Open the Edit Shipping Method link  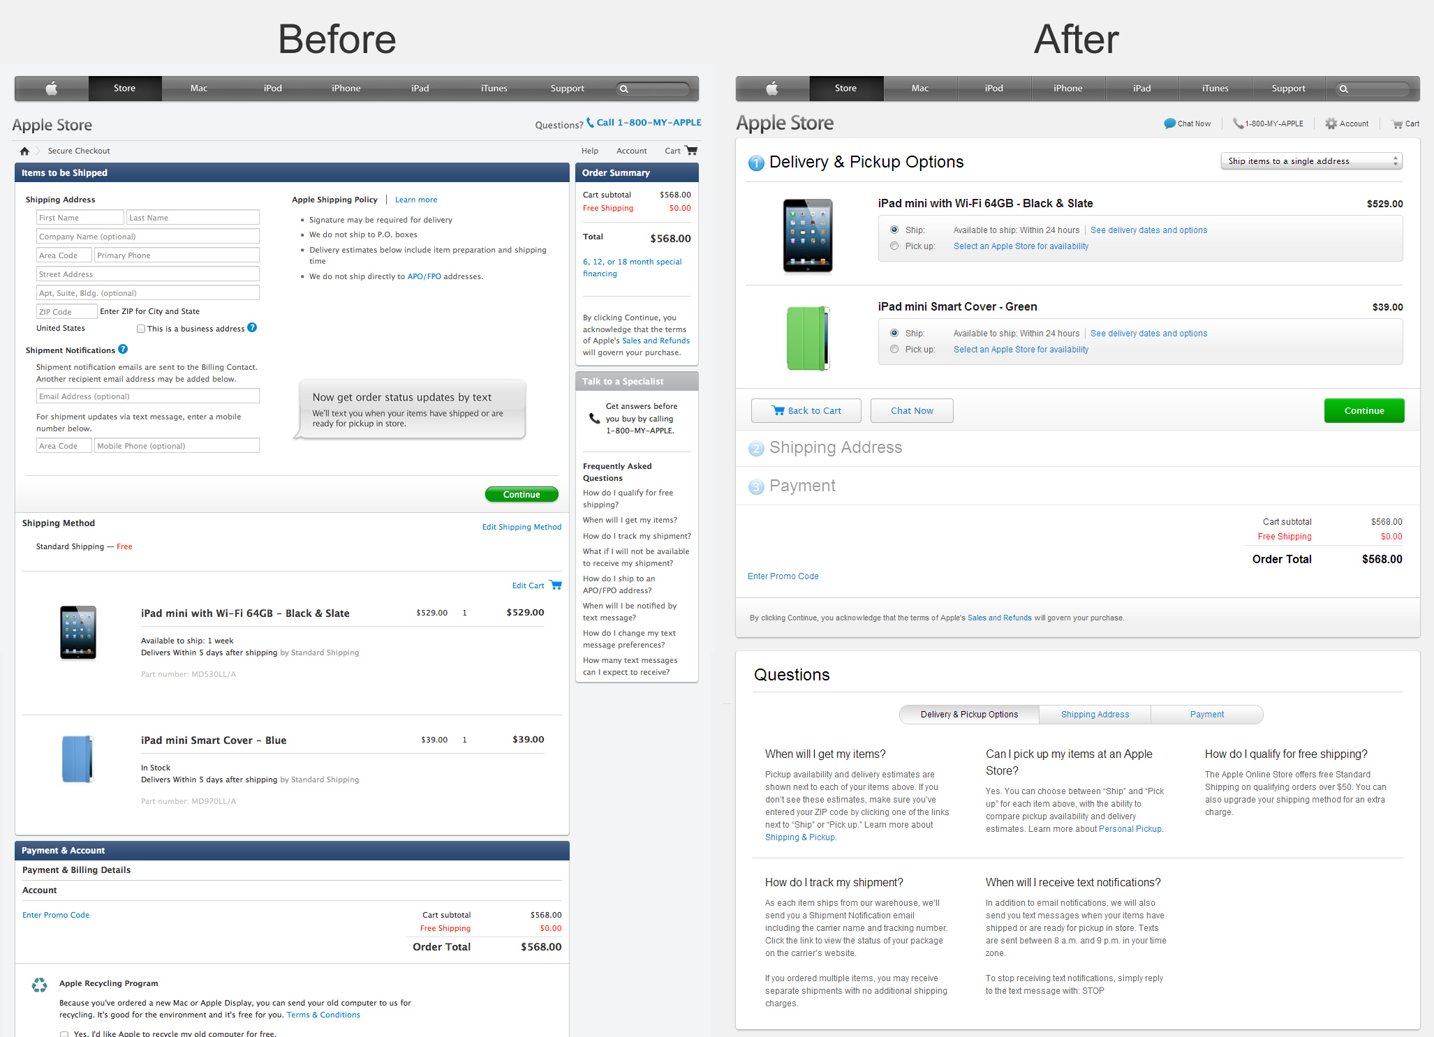pos(522,527)
